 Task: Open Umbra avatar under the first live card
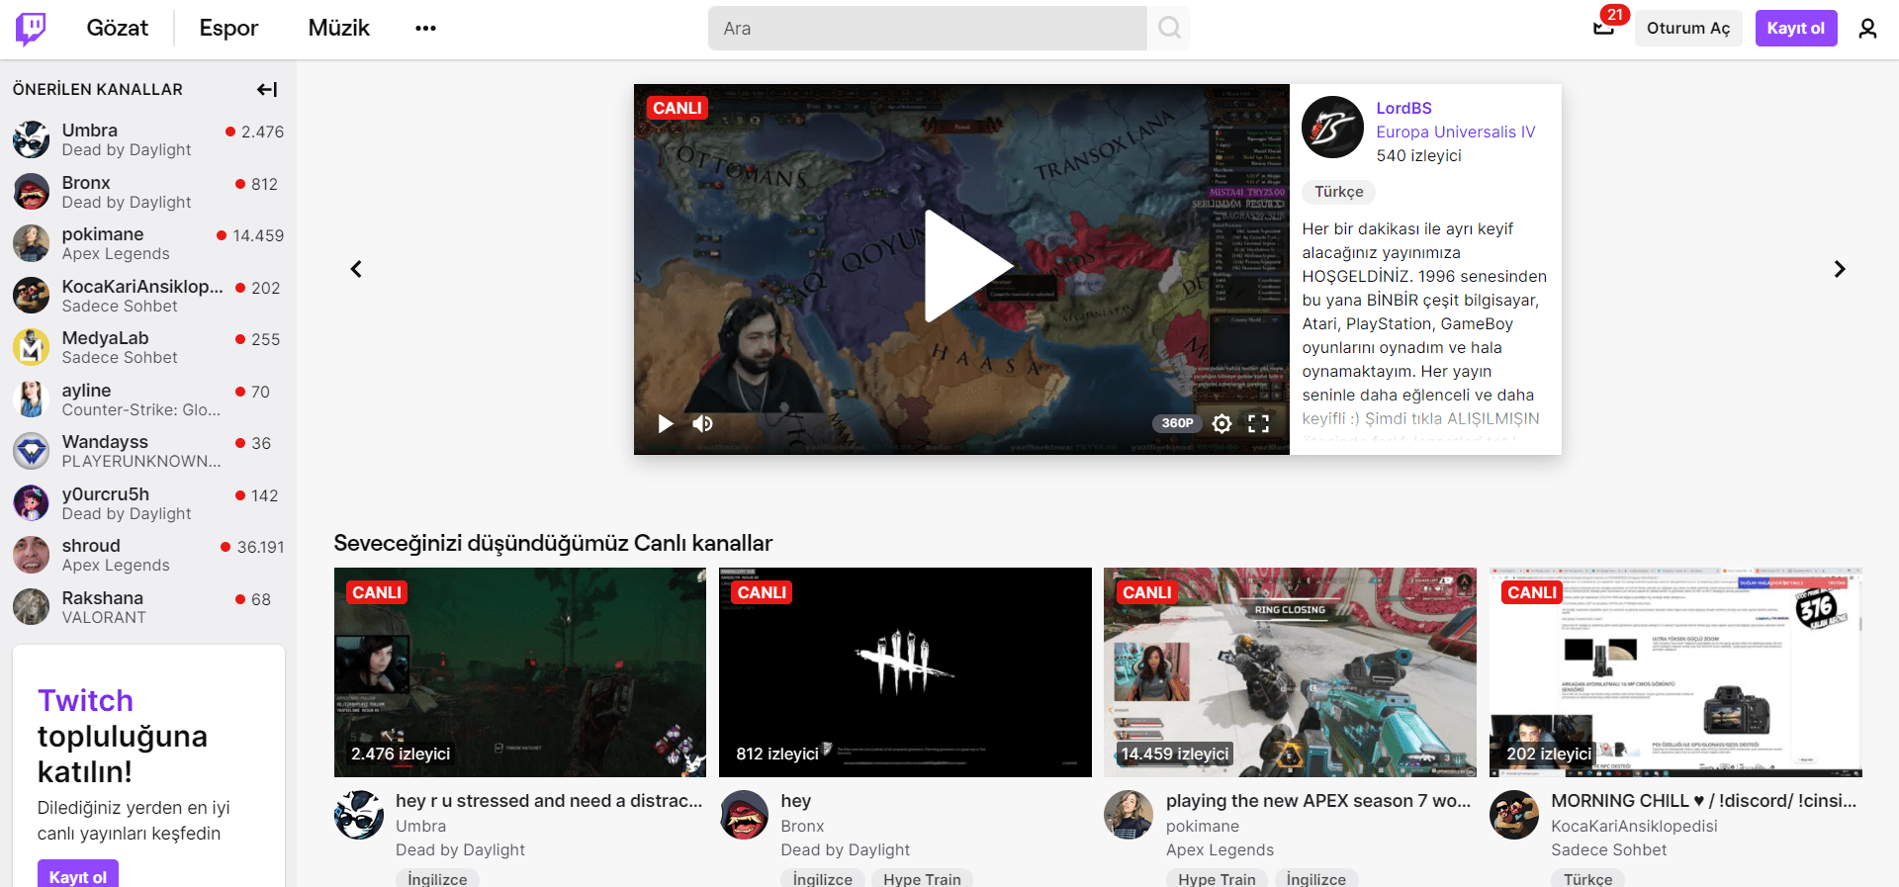pyautogui.click(x=359, y=815)
